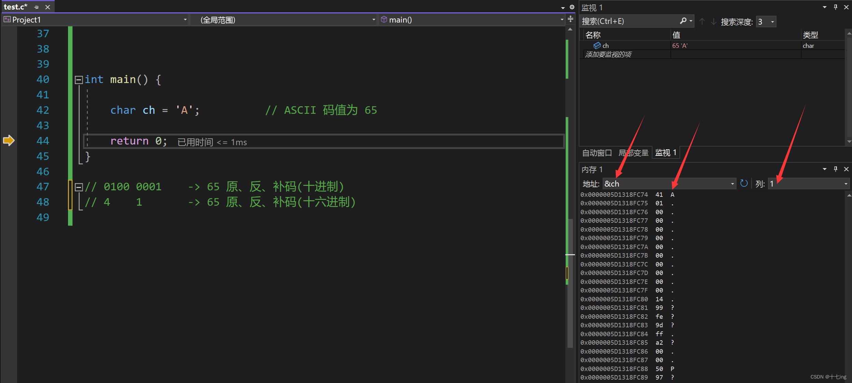852x383 pixels.
Task: Click previous search result up arrow
Action: [702, 22]
